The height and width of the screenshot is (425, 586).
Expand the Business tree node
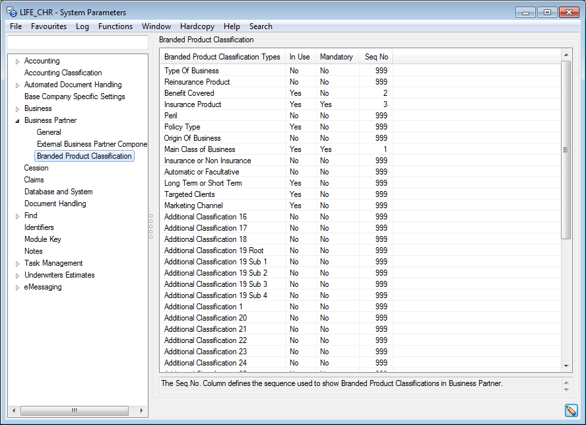[17, 108]
